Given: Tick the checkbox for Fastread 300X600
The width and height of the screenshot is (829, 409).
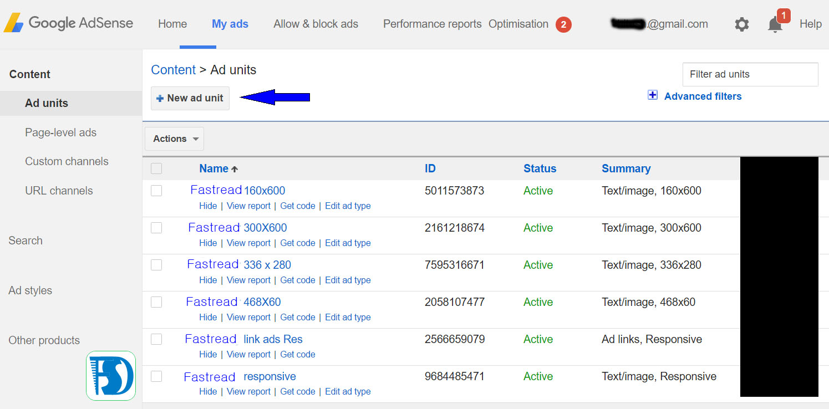Looking at the screenshot, I should click(156, 228).
